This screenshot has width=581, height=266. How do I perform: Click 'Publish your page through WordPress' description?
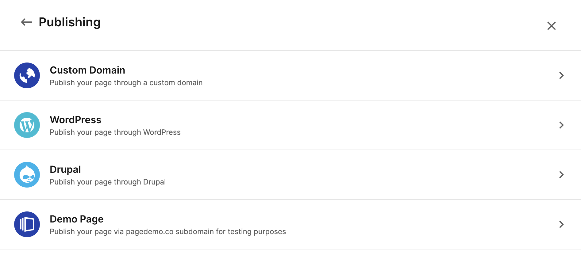(x=115, y=132)
